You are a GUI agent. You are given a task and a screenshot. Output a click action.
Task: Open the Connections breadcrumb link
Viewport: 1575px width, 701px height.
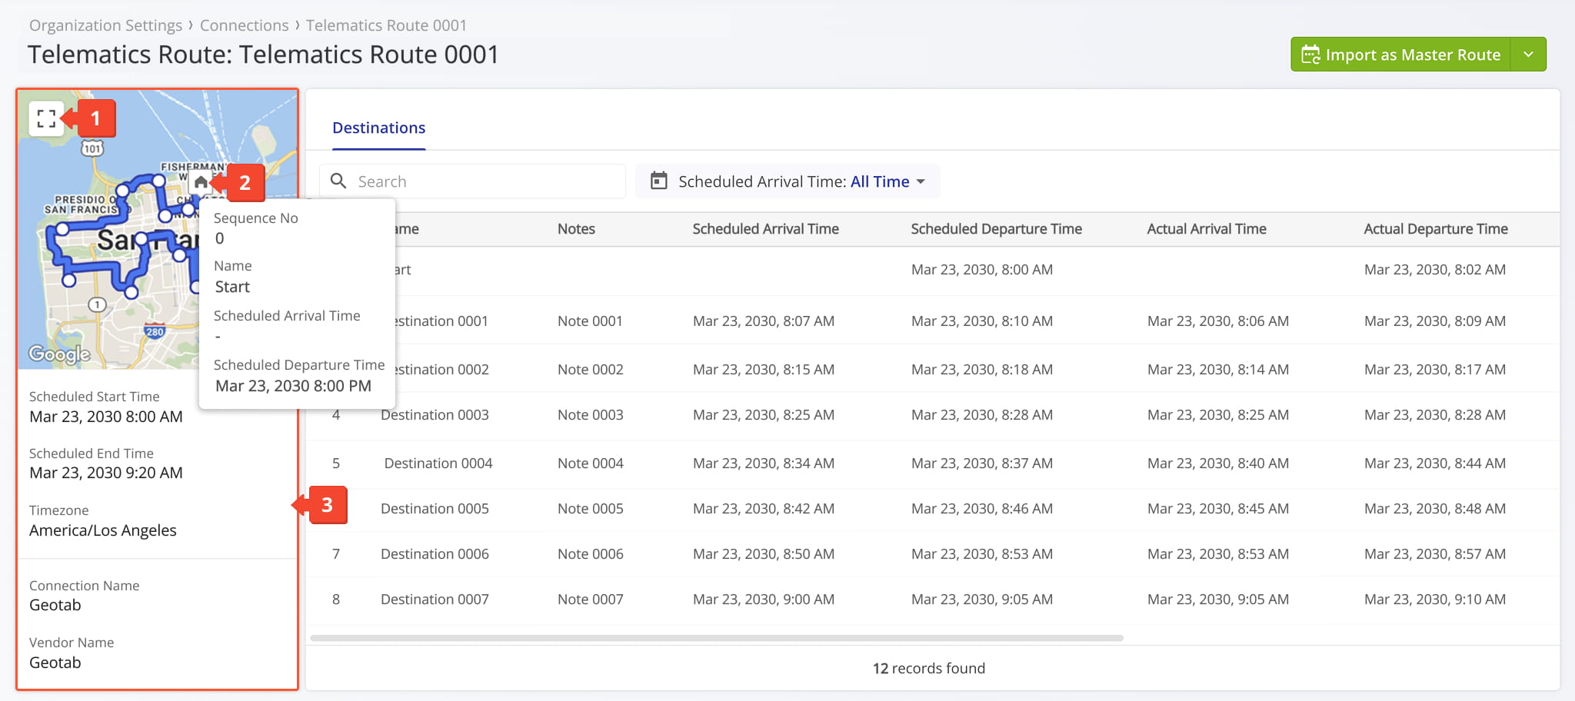(x=244, y=25)
